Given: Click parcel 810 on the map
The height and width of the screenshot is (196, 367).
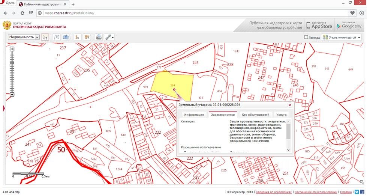Looking at the screenshot, I should (123, 135).
